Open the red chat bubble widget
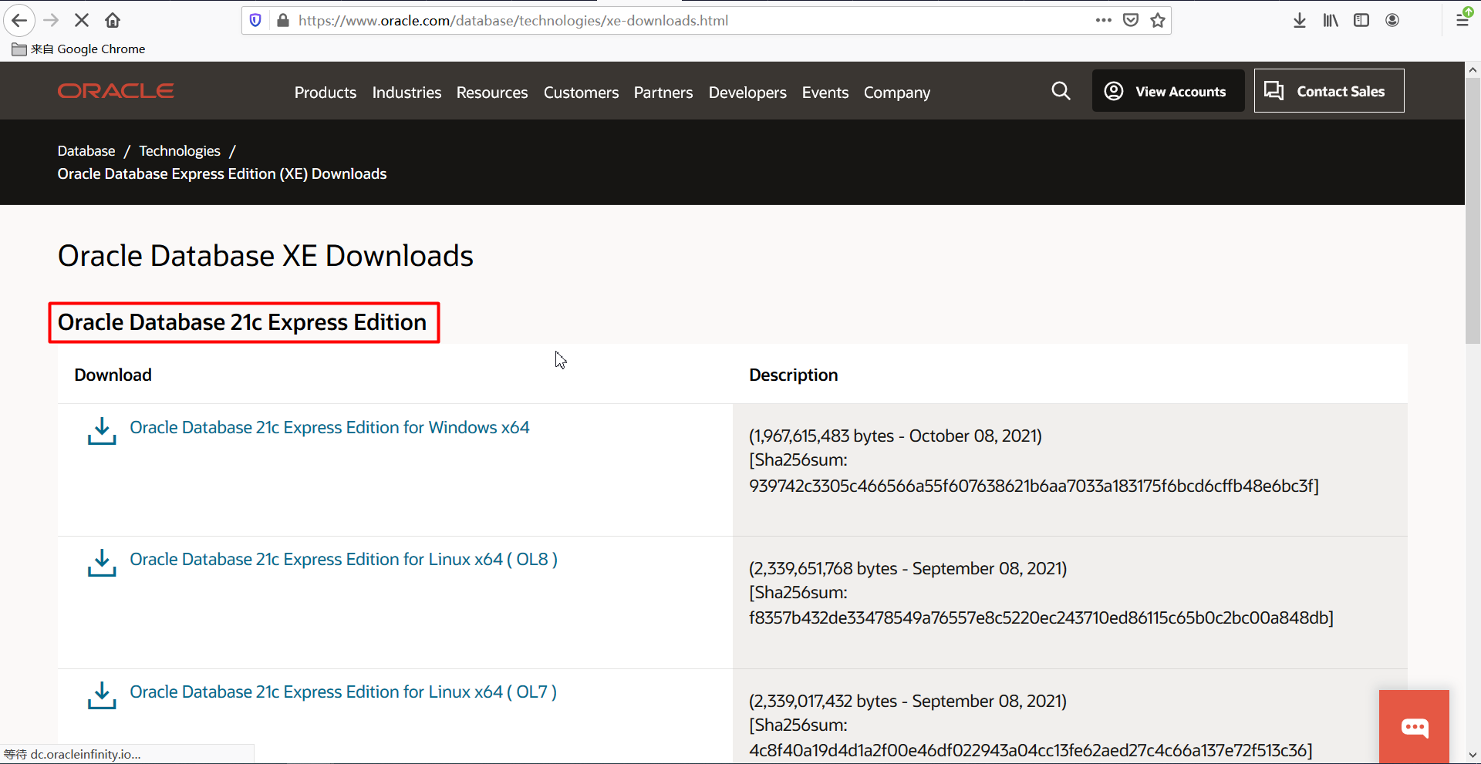The image size is (1481, 764). click(x=1414, y=726)
